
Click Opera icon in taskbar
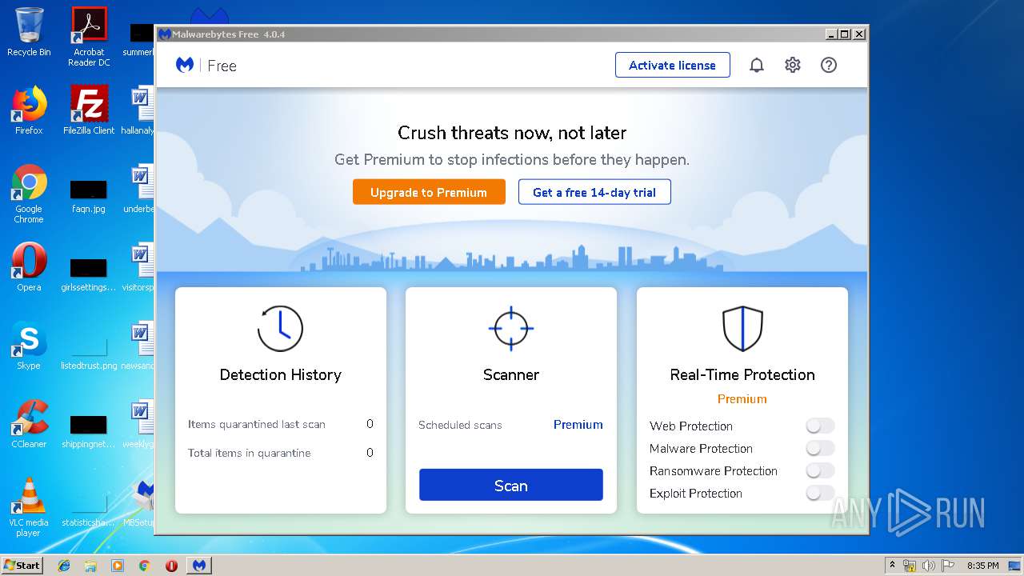pos(171,566)
